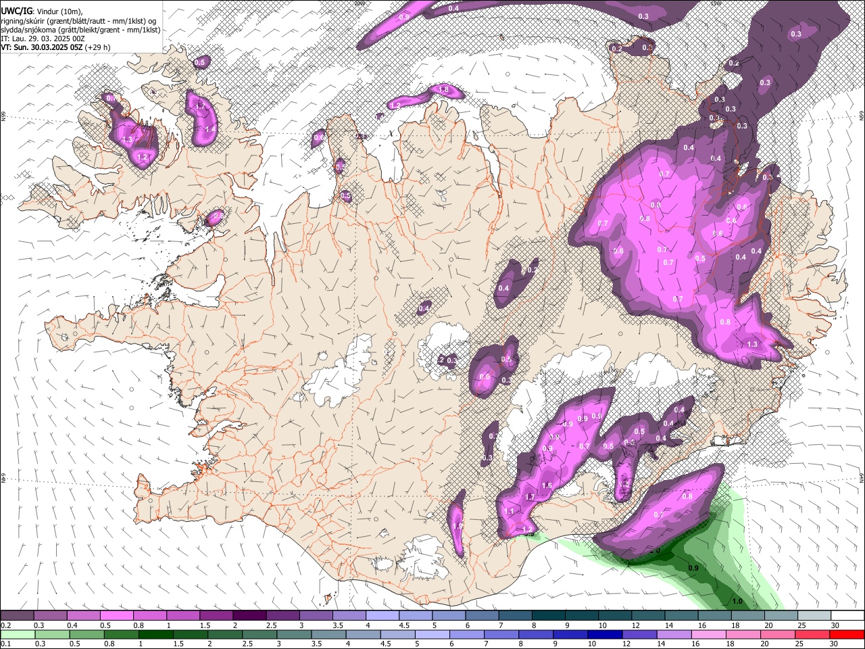
Task: Pick the bright red rain swatch at 30
Action: click(847, 635)
